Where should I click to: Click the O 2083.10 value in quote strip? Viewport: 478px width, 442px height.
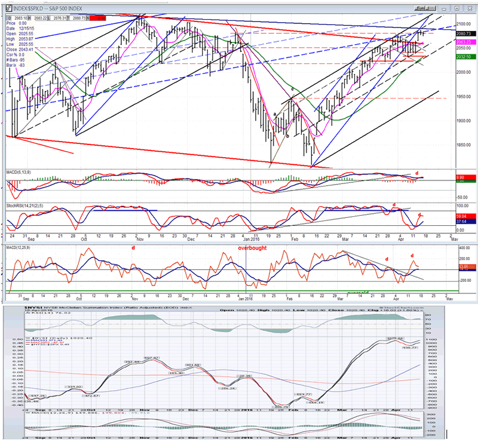coord(18,19)
